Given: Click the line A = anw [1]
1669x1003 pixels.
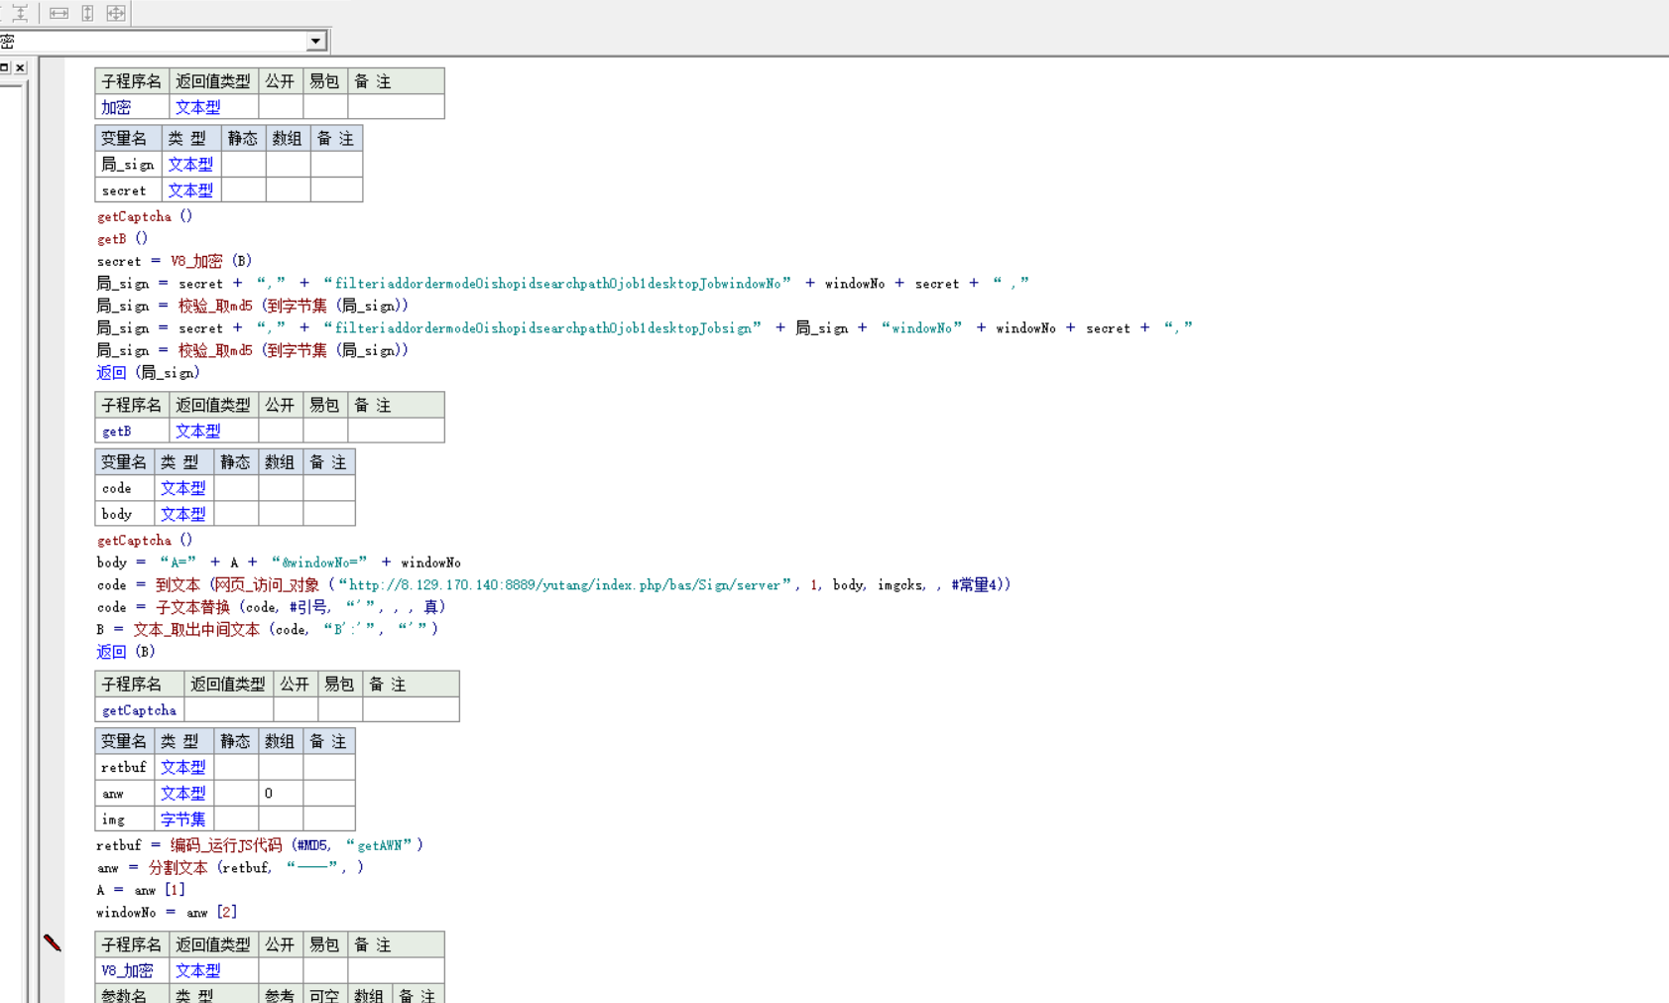Looking at the screenshot, I should (141, 890).
